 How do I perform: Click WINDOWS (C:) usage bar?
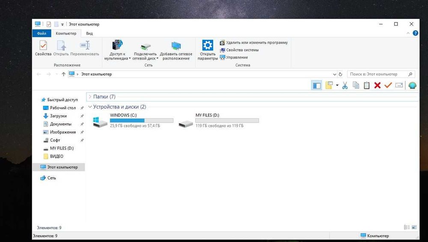[x=141, y=120]
